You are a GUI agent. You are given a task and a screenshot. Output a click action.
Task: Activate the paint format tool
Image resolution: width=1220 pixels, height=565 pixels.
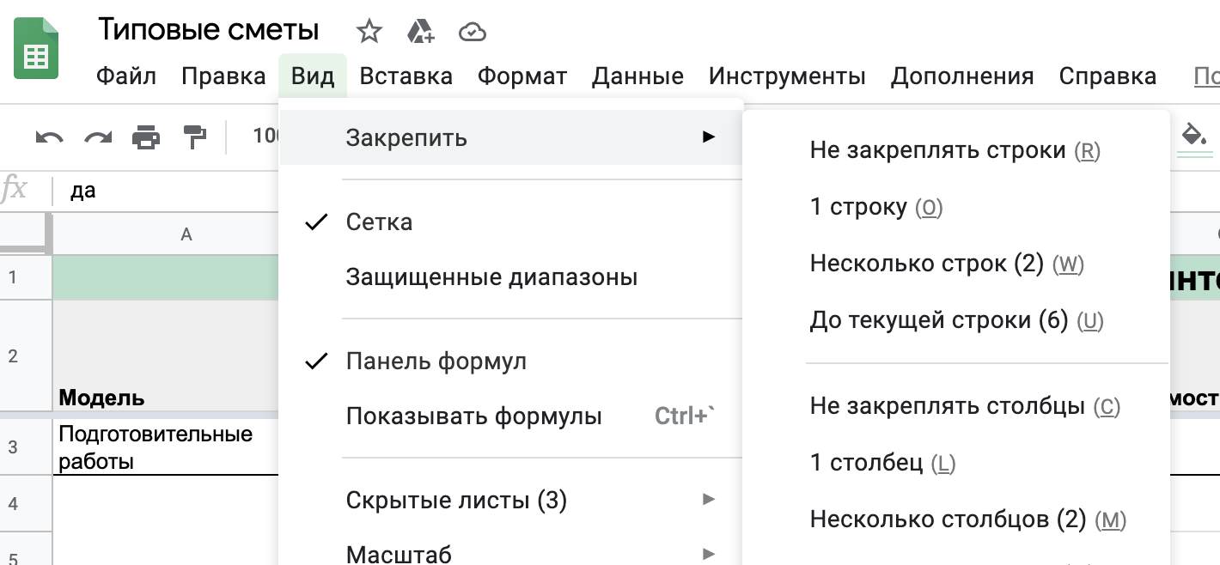[195, 137]
